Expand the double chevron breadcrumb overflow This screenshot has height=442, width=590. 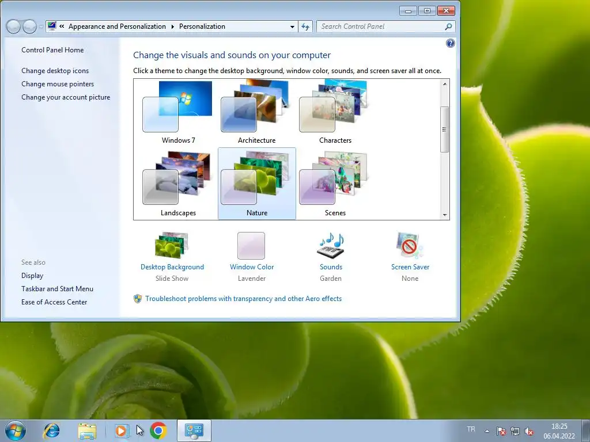(x=62, y=26)
